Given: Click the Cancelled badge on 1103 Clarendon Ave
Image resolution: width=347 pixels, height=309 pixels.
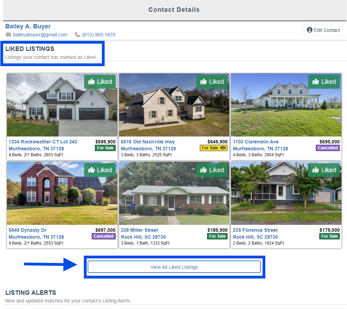Looking at the screenshot, I should point(328,148).
